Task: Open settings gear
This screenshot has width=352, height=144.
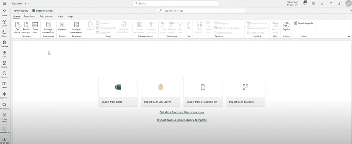Action: coord(313,3)
